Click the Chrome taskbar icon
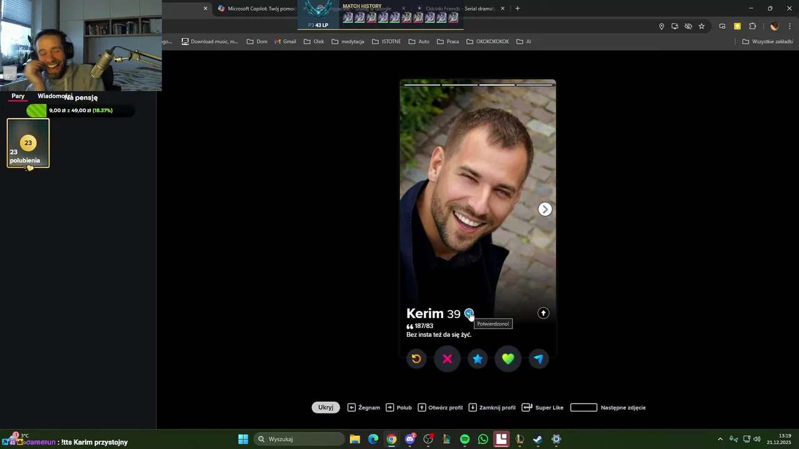This screenshot has width=799, height=449. coord(391,439)
